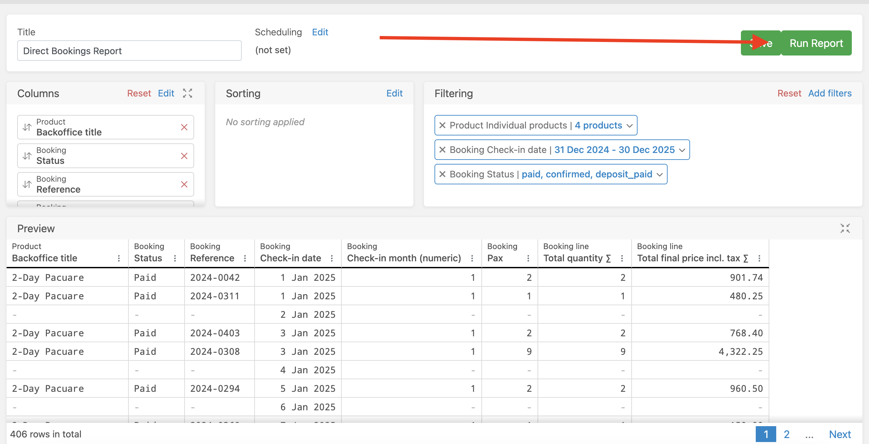Expand the Check-in date range dropdown

point(682,150)
